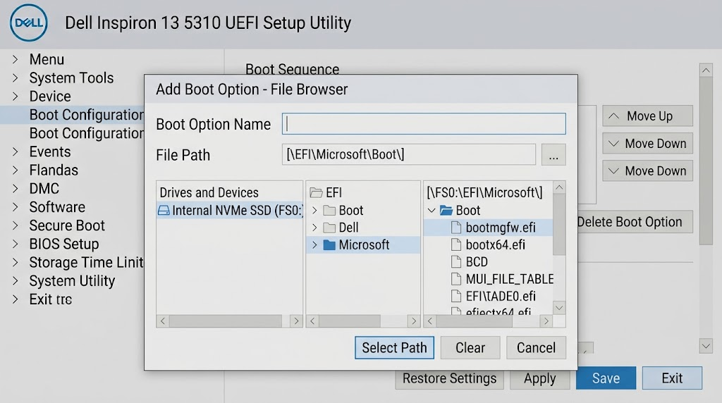
Task: Click into Boot Option Name field
Action: pos(424,124)
